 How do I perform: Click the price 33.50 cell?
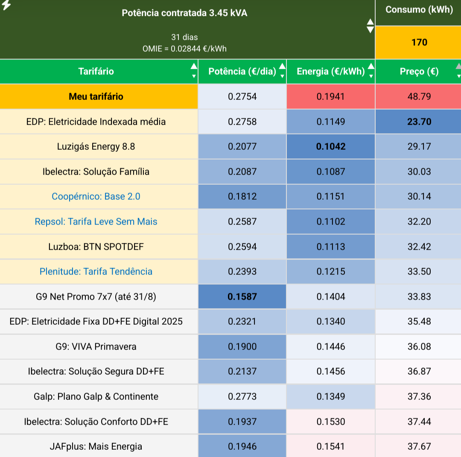(419, 271)
